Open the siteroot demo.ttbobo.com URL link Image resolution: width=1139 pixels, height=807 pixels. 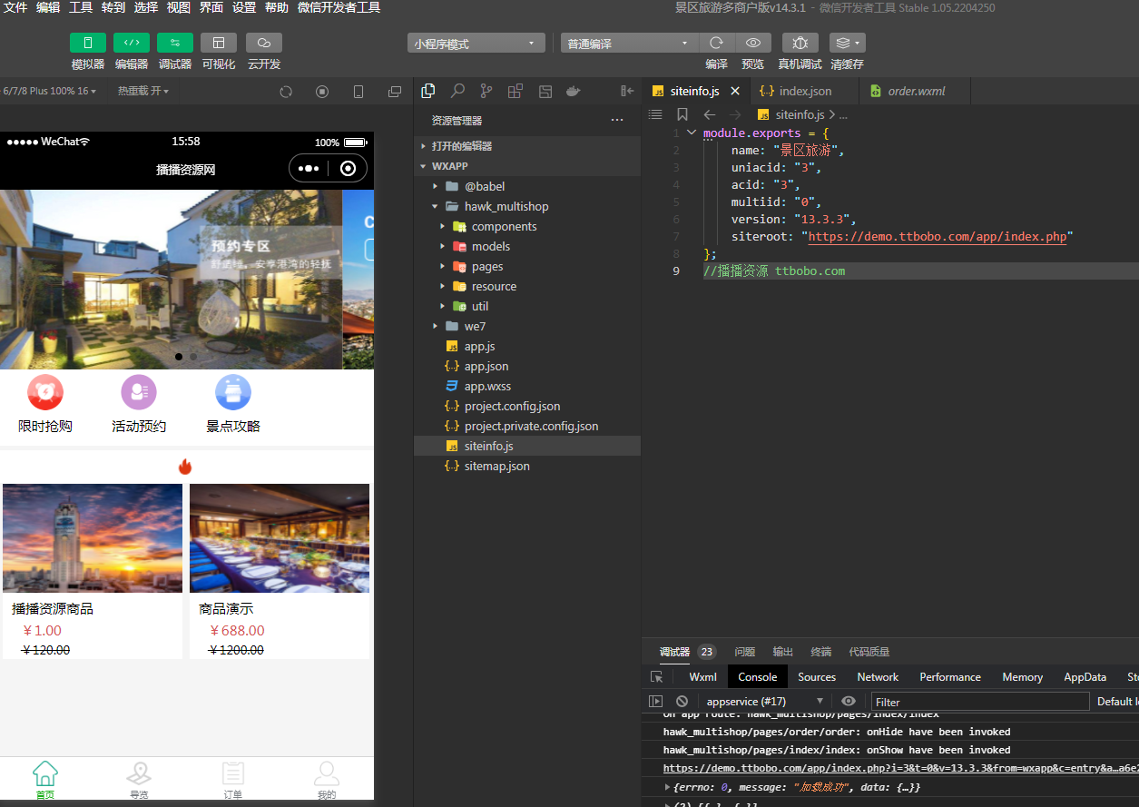937,236
